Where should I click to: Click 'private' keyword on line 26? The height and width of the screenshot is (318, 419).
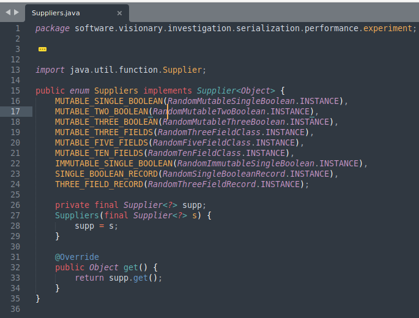(72, 205)
